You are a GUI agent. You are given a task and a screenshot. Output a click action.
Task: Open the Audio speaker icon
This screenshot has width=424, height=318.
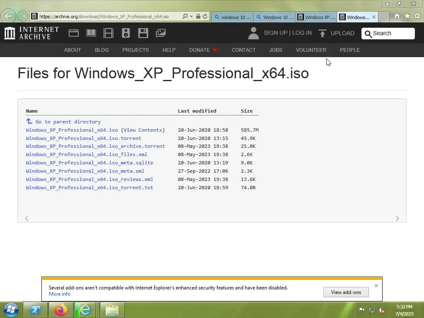point(126,33)
